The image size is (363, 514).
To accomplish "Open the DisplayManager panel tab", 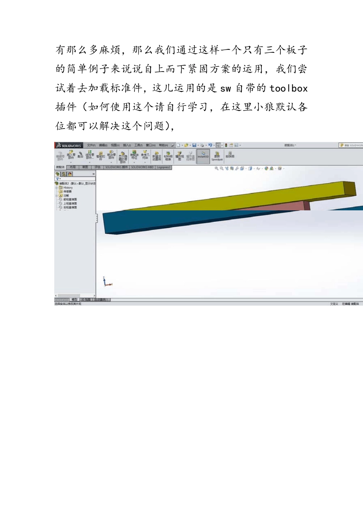I will click(70, 174).
